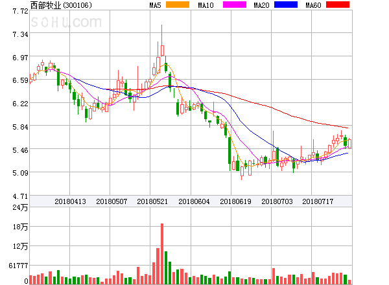Click the MA10 legend label
389x285 pixels.
coord(206,5)
